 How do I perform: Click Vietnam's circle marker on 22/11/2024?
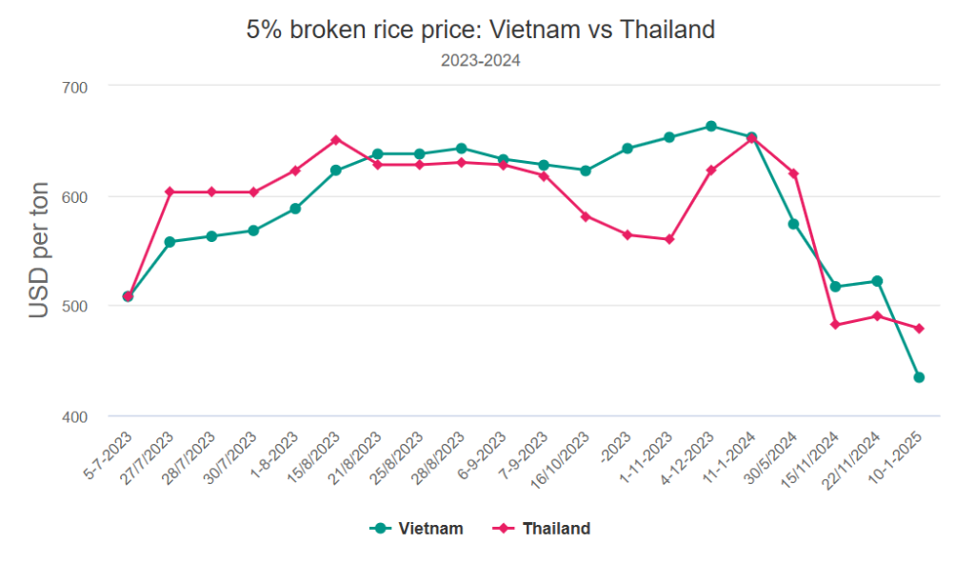pyautogui.click(x=877, y=281)
